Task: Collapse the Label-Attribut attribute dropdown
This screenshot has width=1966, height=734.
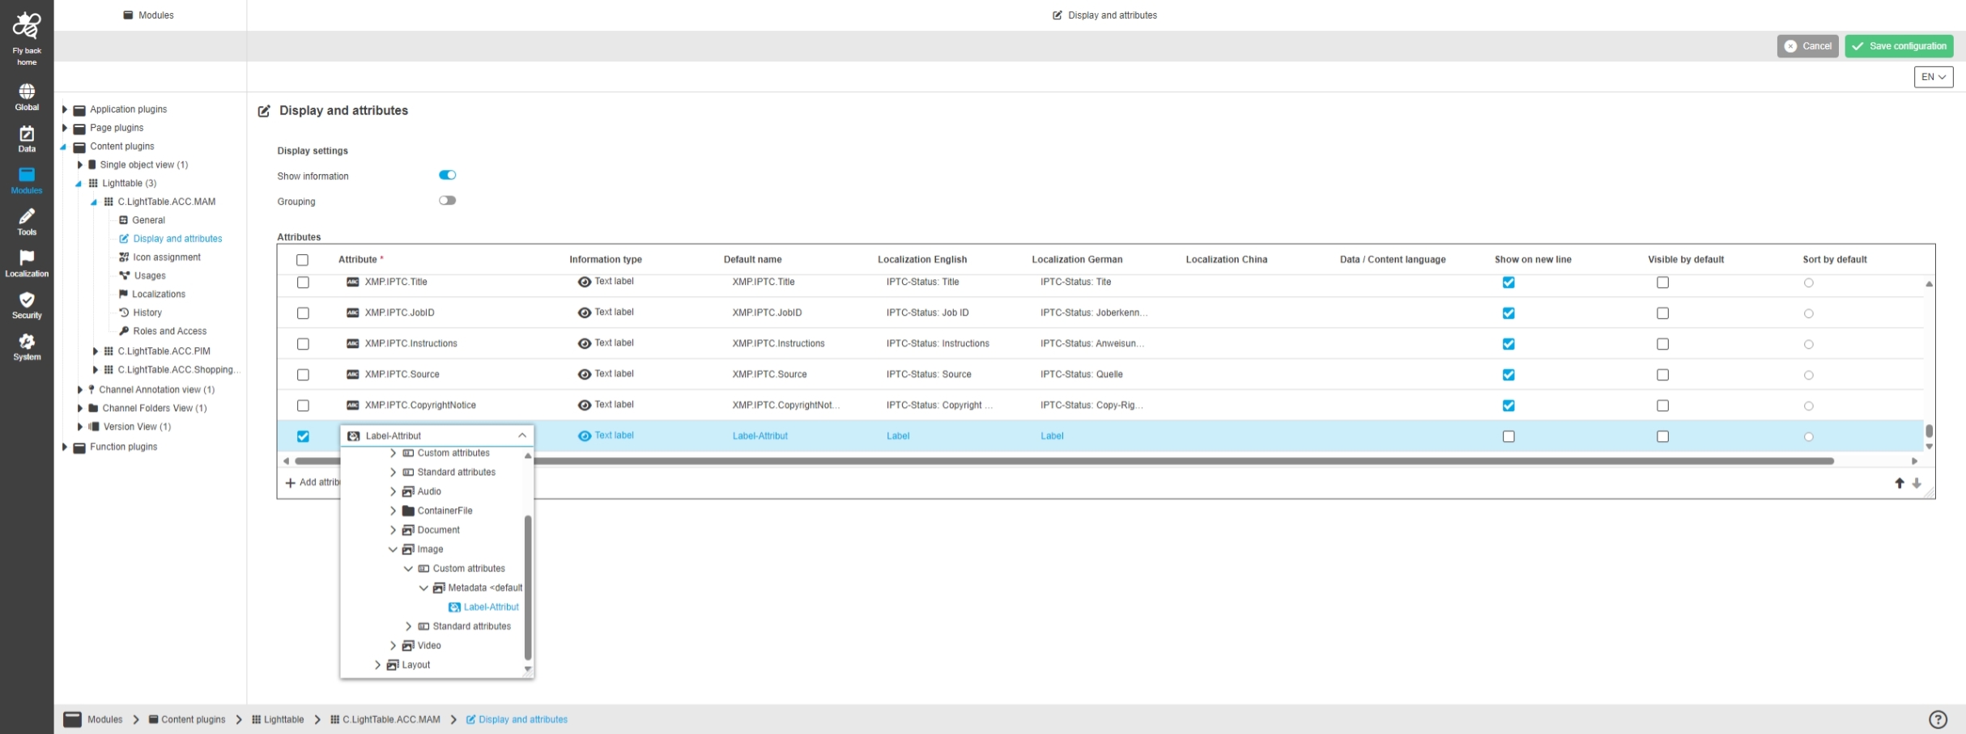Action: 521,435
